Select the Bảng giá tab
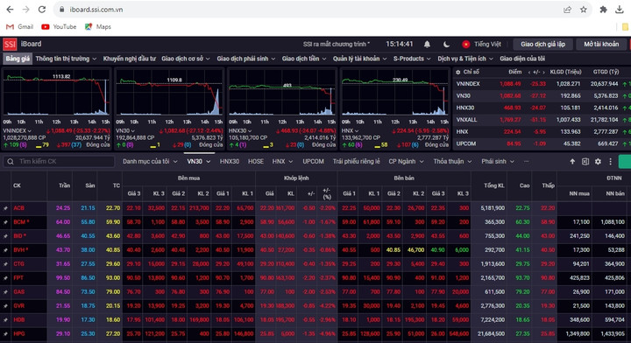The height and width of the screenshot is (343, 631). coord(18,59)
